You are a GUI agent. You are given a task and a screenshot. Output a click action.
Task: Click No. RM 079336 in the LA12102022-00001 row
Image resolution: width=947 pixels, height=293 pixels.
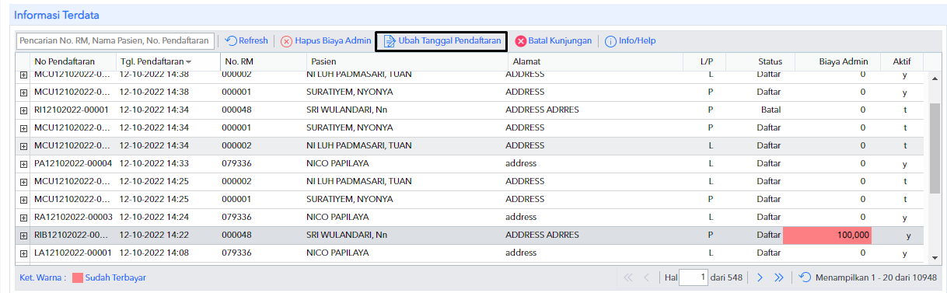tap(236, 253)
